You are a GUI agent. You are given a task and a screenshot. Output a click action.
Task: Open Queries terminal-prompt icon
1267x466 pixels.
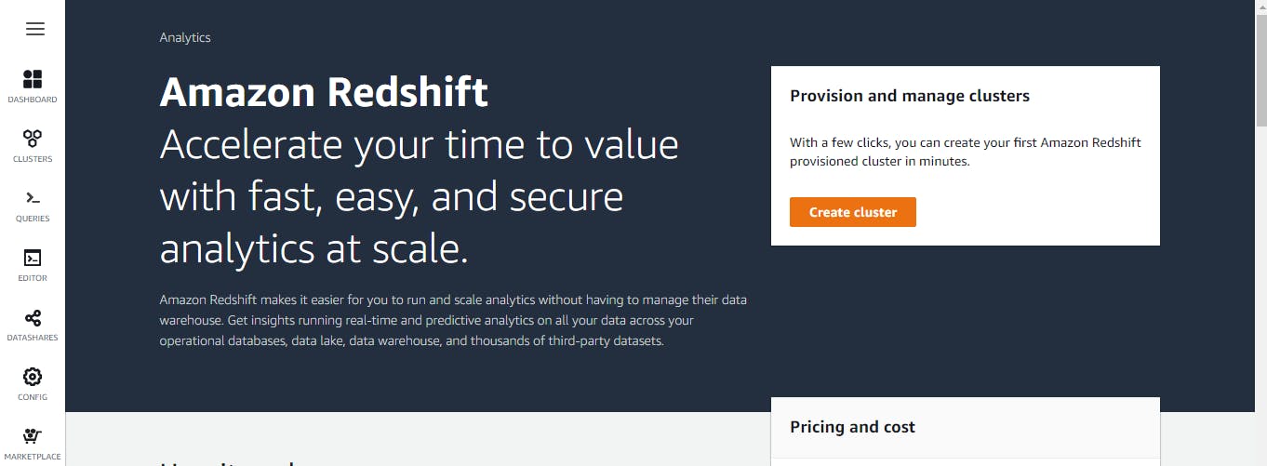coord(33,198)
